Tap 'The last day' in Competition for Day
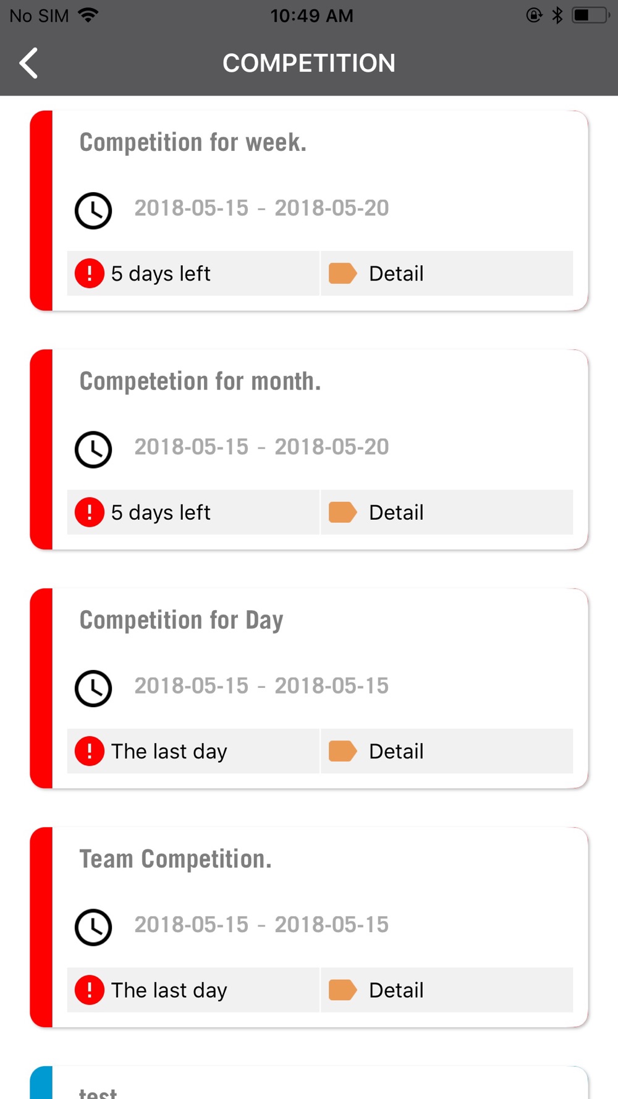 coord(169,751)
